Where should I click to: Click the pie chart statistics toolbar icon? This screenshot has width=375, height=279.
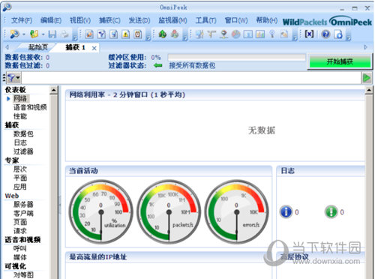[235, 34]
